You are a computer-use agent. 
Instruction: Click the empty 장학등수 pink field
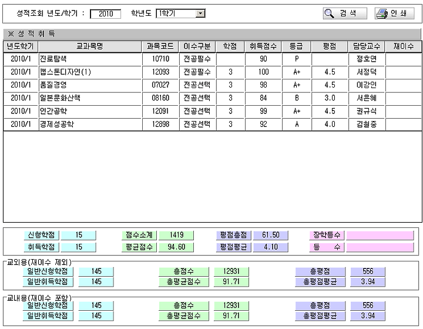pyautogui.click(x=380, y=235)
